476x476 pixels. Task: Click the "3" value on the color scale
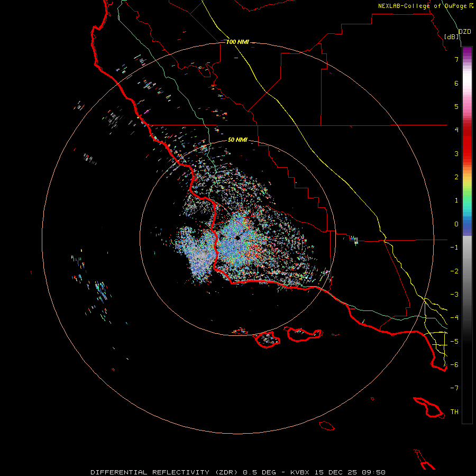[x=456, y=153]
